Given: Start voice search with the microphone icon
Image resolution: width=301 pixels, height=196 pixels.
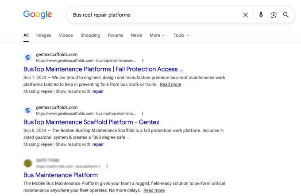Looking at the screenshot, I should point(261,15).
